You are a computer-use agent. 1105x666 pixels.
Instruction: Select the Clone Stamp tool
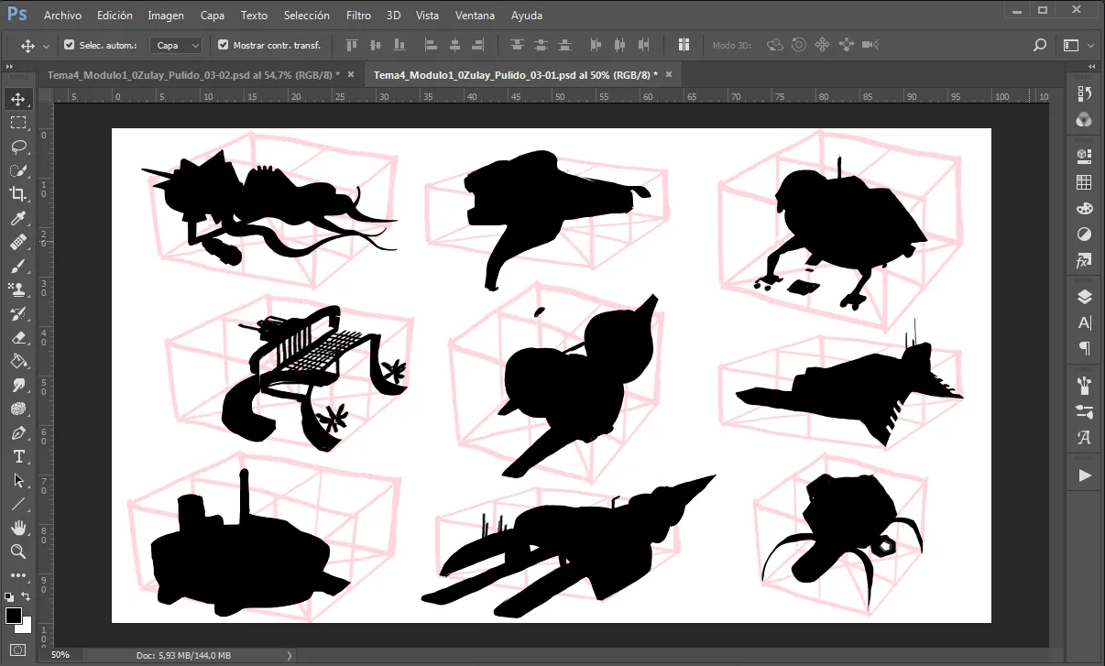18,289
